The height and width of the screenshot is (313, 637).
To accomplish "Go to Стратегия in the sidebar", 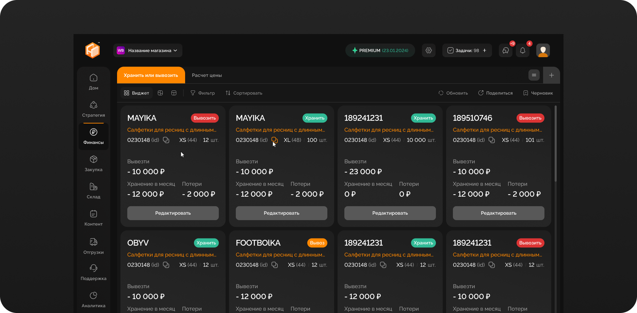I will point(94,109).
